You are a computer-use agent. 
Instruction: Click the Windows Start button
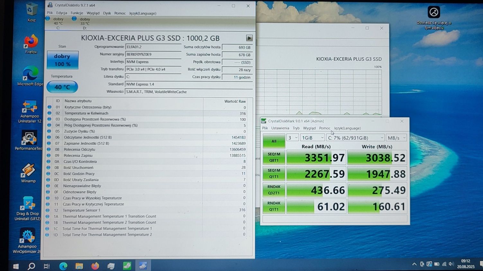coord(15,266)
